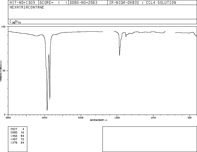
Task: Click the HIT-NO=1303 header cell
Action: point(23,2)
